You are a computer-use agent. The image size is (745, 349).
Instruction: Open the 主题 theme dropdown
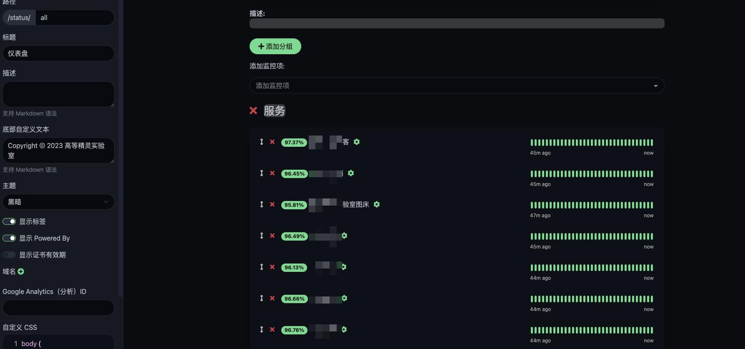58,202
